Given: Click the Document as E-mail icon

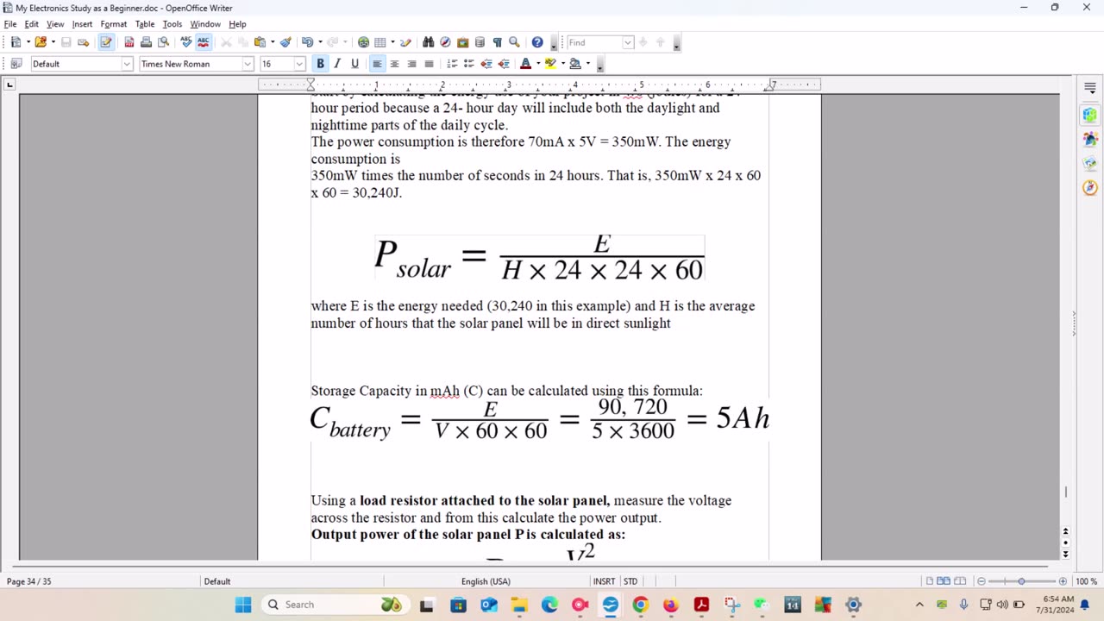Looking at the screenshot, I should pos(83,42).
